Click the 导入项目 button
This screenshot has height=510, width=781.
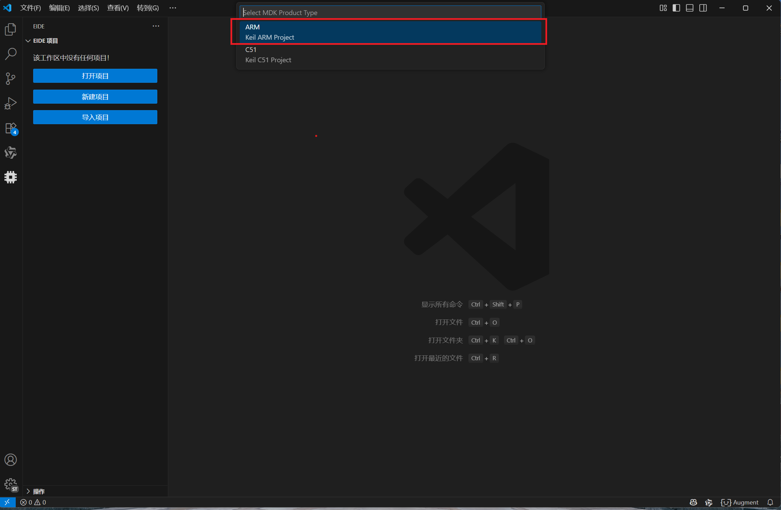(95, 117)
